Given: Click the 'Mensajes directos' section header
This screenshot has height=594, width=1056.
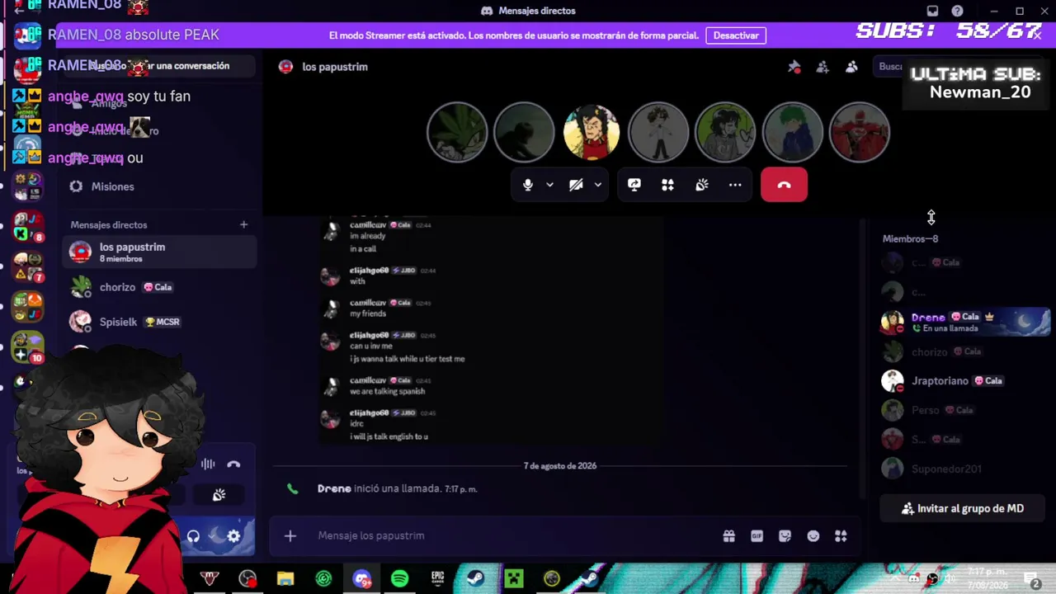Looking at the screenshot, I should (109, 224).
